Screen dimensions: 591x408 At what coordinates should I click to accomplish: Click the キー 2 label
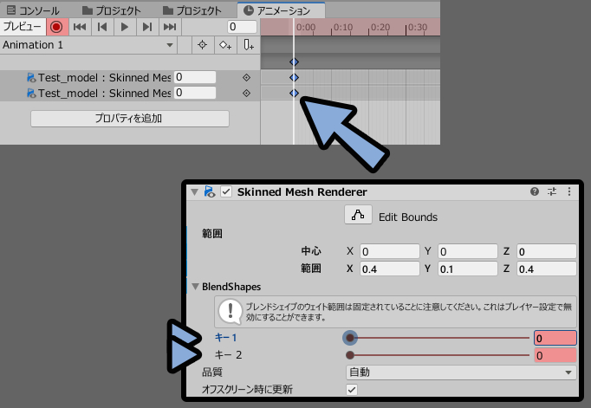pos(228,355)
